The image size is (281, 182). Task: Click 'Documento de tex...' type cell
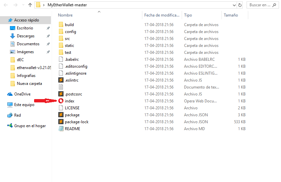click(202, 87)
